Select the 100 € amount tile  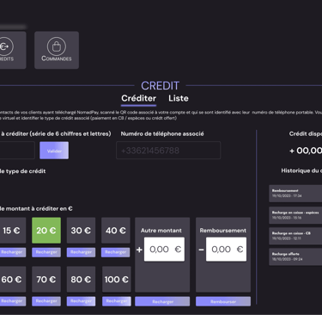tap(117, 279)
